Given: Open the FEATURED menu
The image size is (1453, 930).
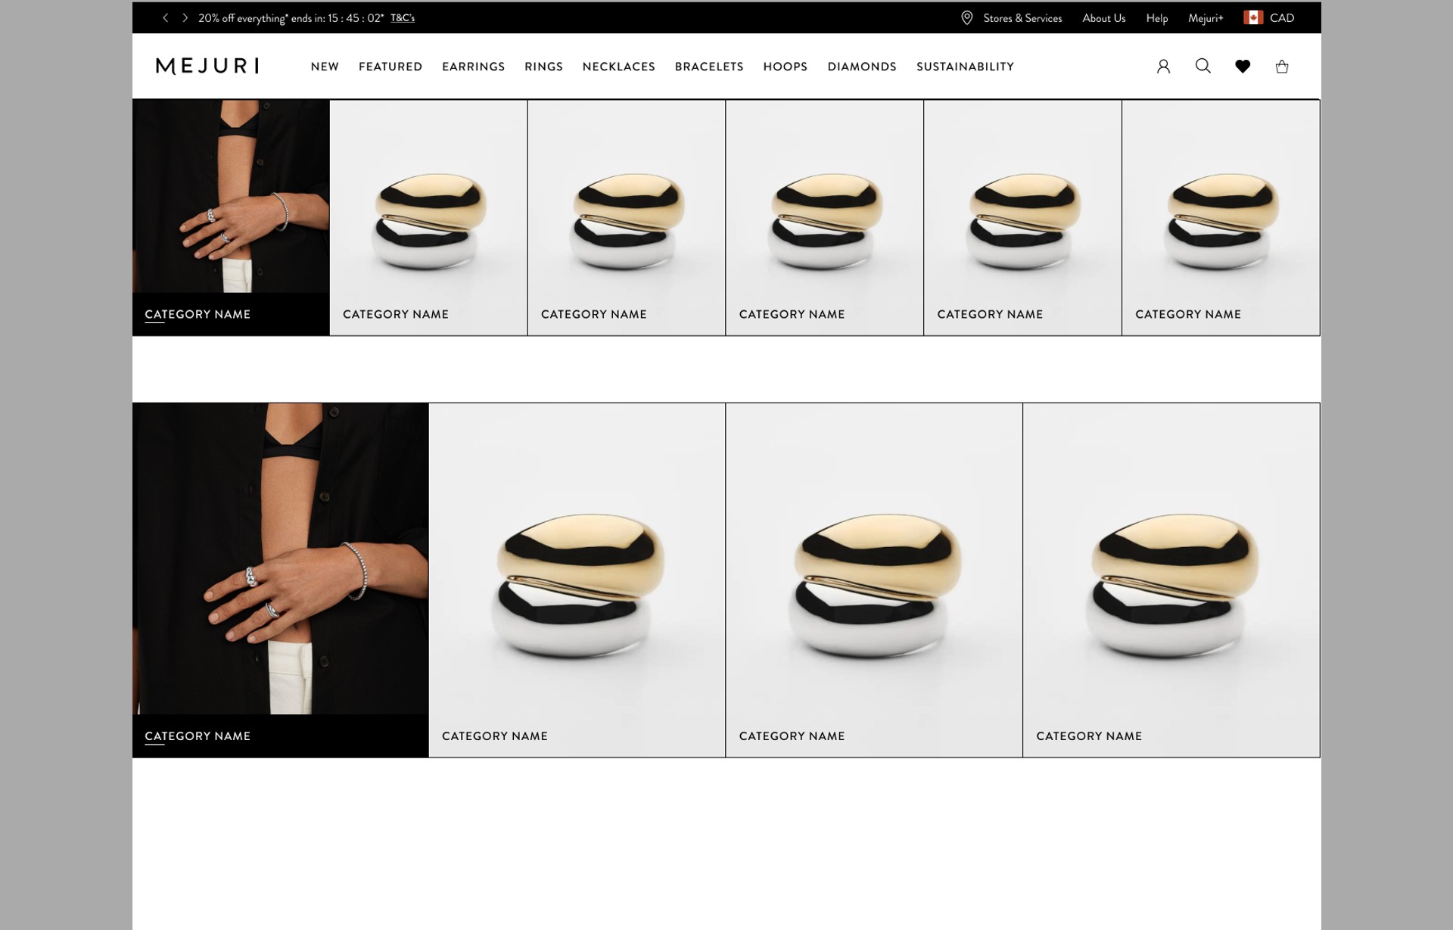Looking at the screenshot, I should [390, 67].
